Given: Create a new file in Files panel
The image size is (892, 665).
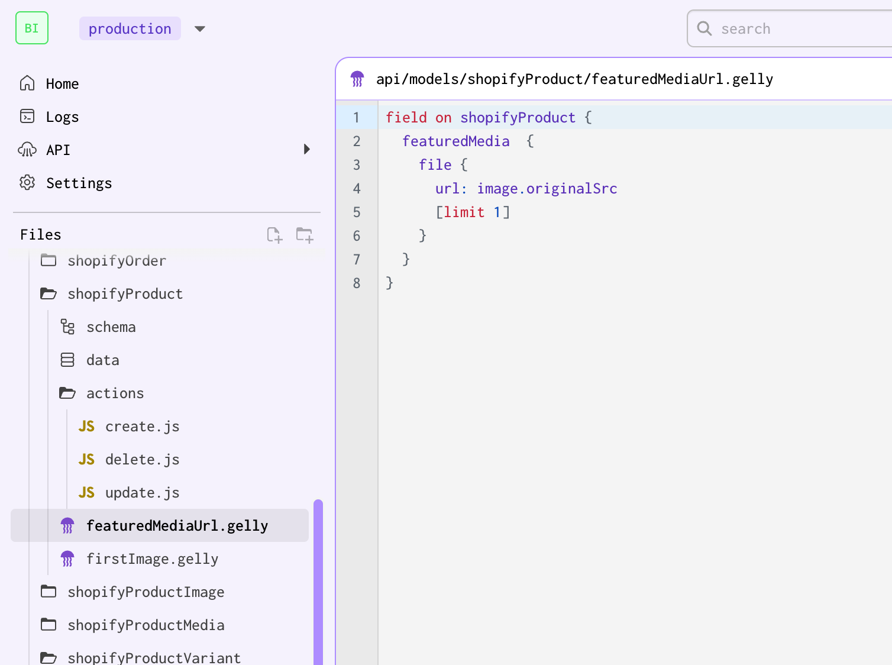Looking at the screenshot, I should tap(274, 235).
